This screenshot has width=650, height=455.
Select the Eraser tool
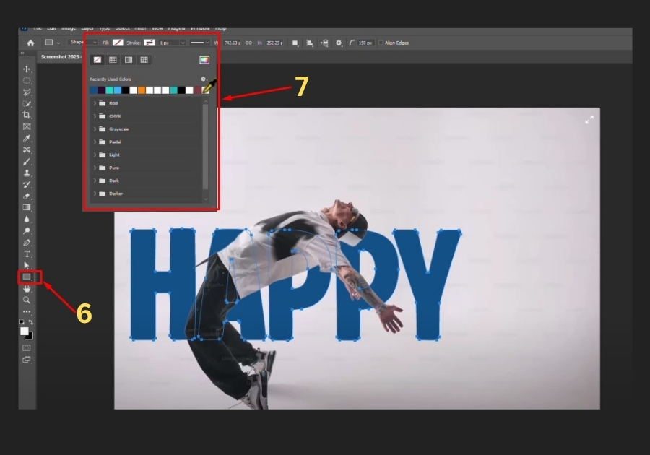pos(27,196)
